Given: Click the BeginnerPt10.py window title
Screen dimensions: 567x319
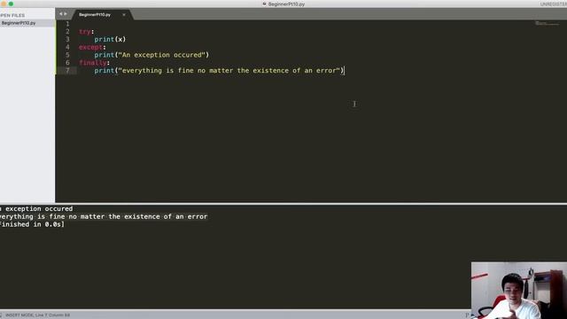Looking at the screenshot, I should pos(286,4).
